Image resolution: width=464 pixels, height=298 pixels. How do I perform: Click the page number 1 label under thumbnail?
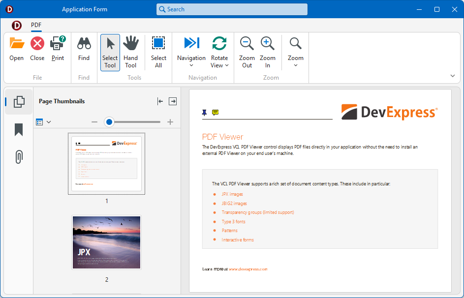(x=107, y=201)
